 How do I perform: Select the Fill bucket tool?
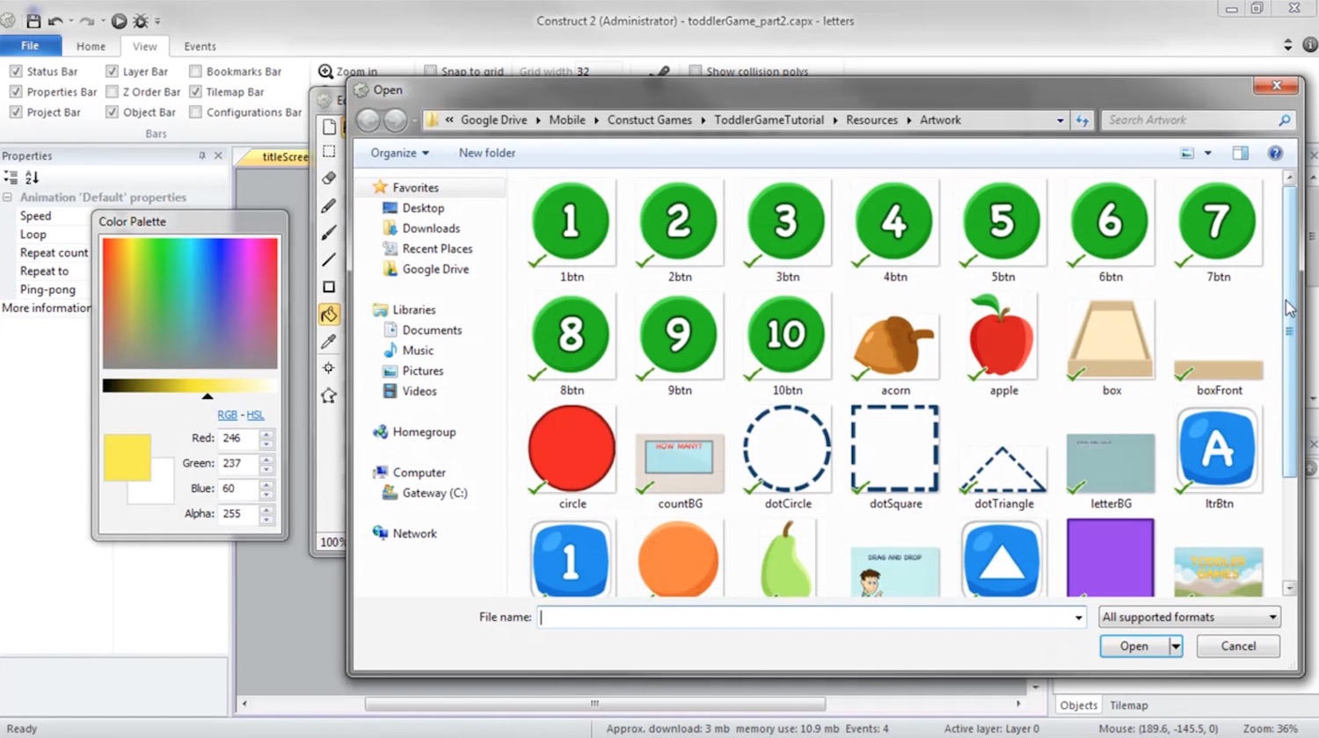329,314
